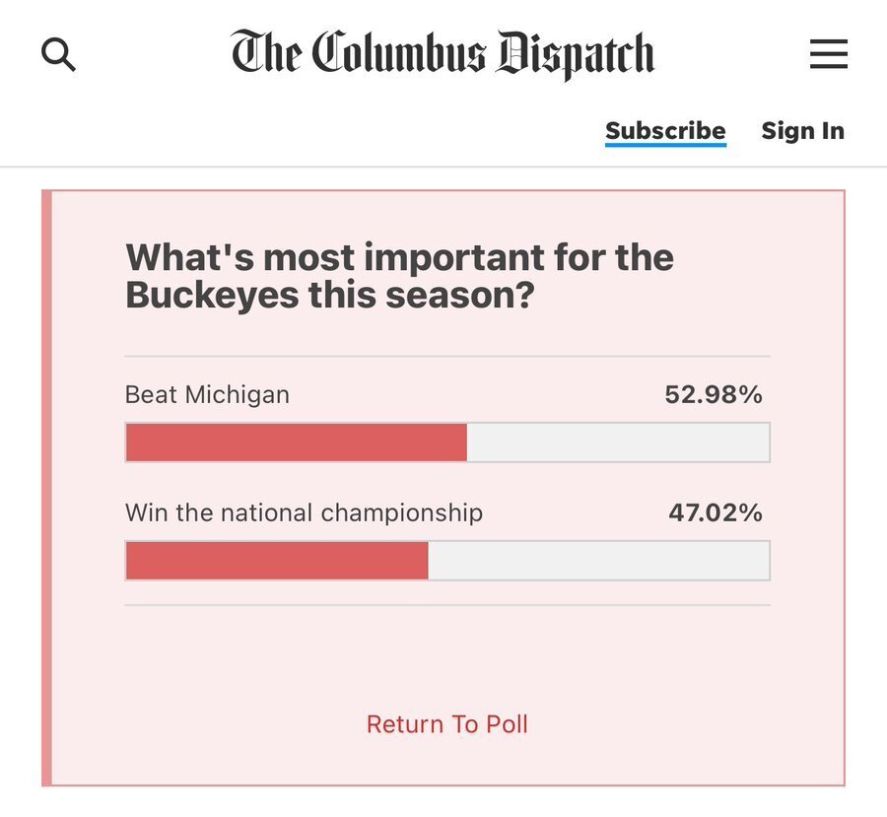Click the Return To Poll link
887x817 pixels.
point(447,724)
